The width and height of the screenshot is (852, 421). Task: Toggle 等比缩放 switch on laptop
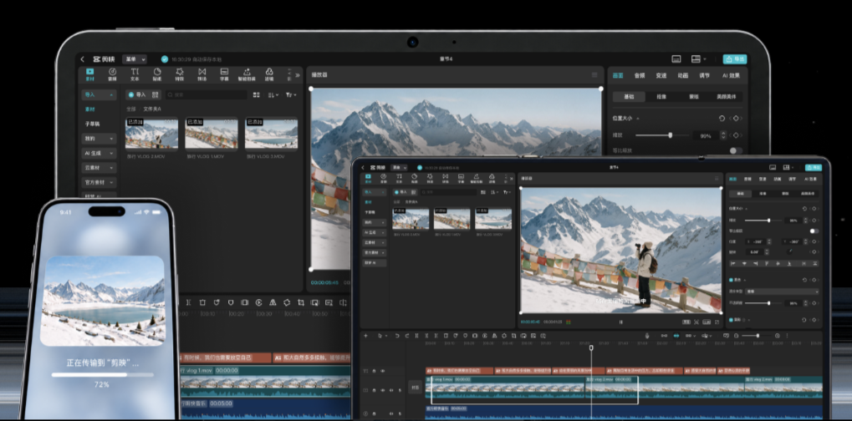[x=736, y=150]
